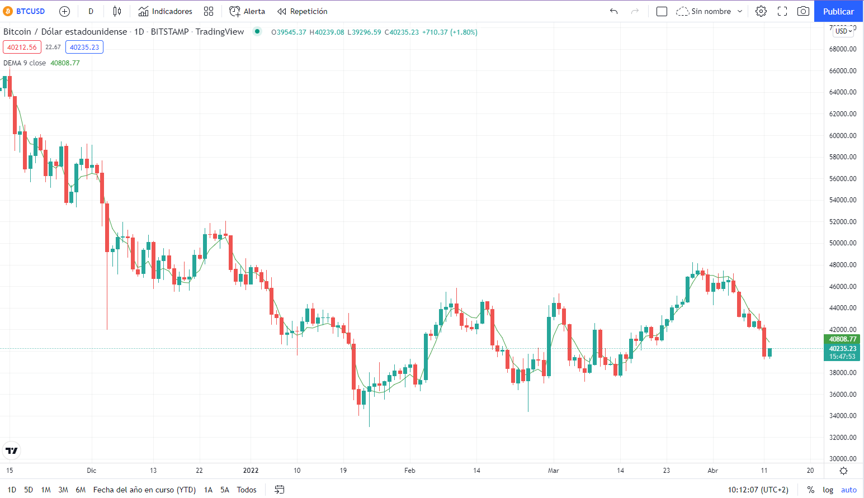This screenshot has width=864, height=498.
Task: Select the 5A time range
Action: [x=224, y=490]
